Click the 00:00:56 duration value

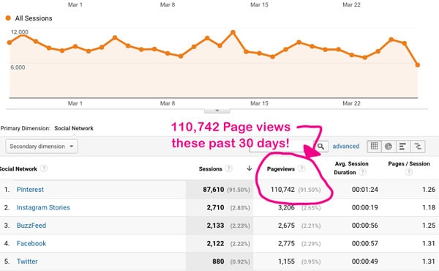coord(365,226)
